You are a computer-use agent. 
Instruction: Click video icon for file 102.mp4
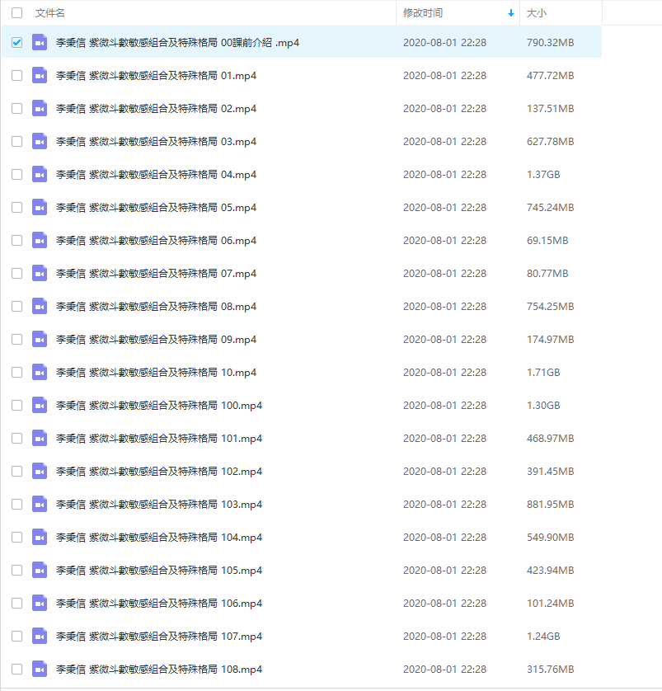pos(40,471)
